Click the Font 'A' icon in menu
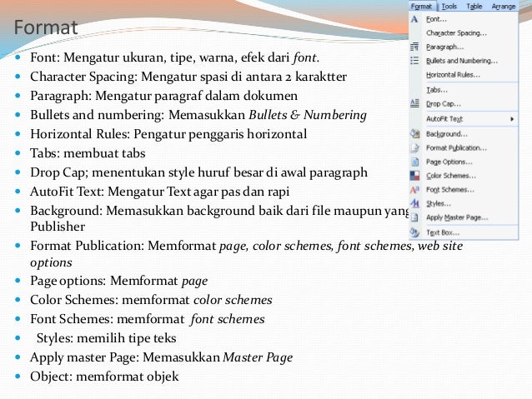Viewport: 532px width, 399px height. 414,19
